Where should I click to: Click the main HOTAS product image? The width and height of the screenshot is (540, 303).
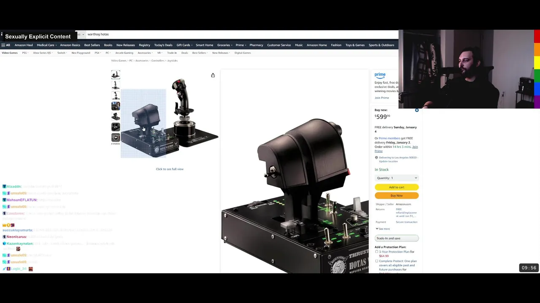[170, 118]
